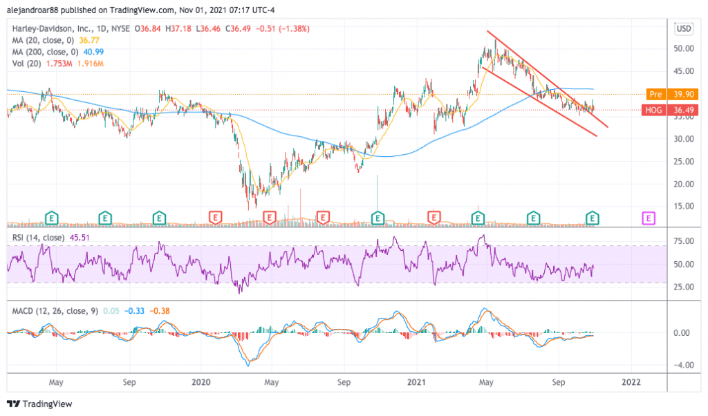
Task: Click the MACD line value -0.33
Action: 134,311
